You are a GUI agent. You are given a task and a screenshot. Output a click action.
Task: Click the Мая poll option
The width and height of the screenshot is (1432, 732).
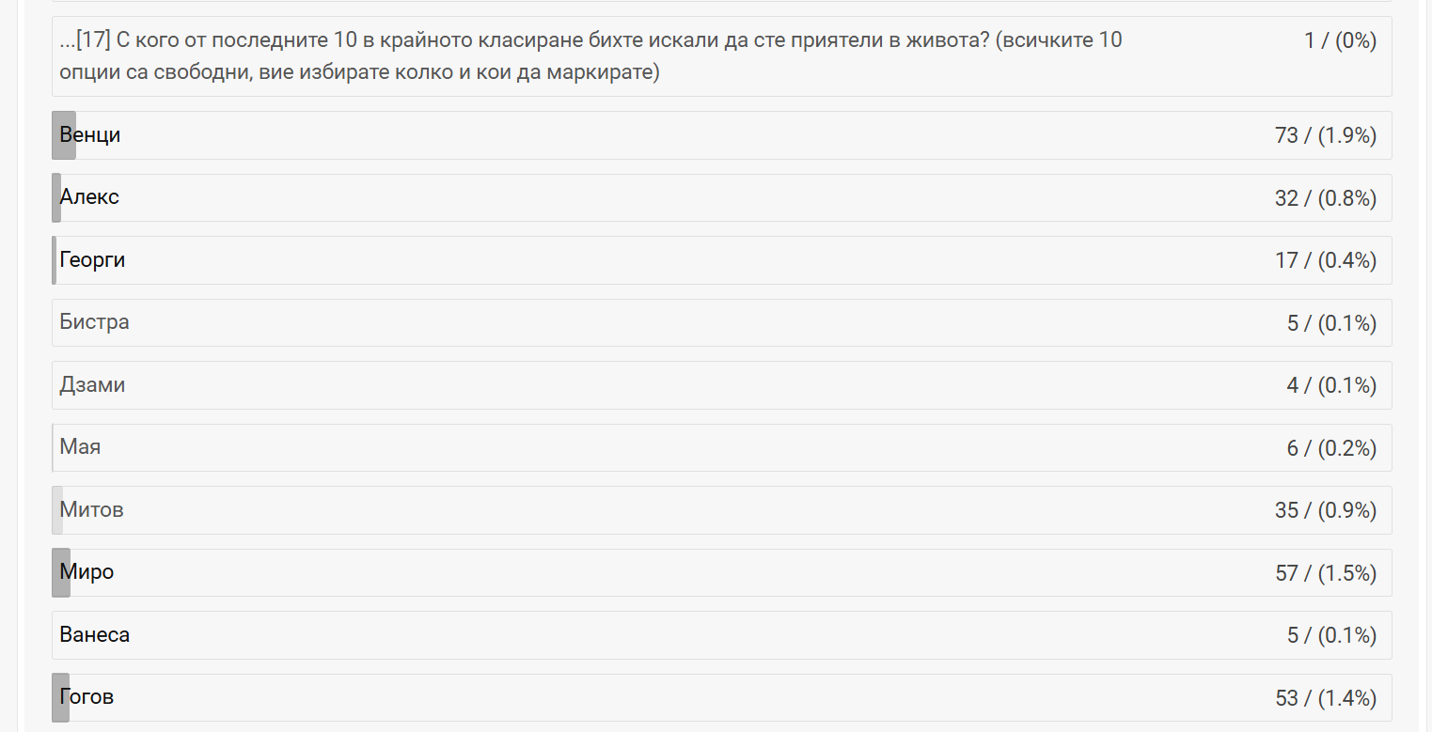point(80,447)
